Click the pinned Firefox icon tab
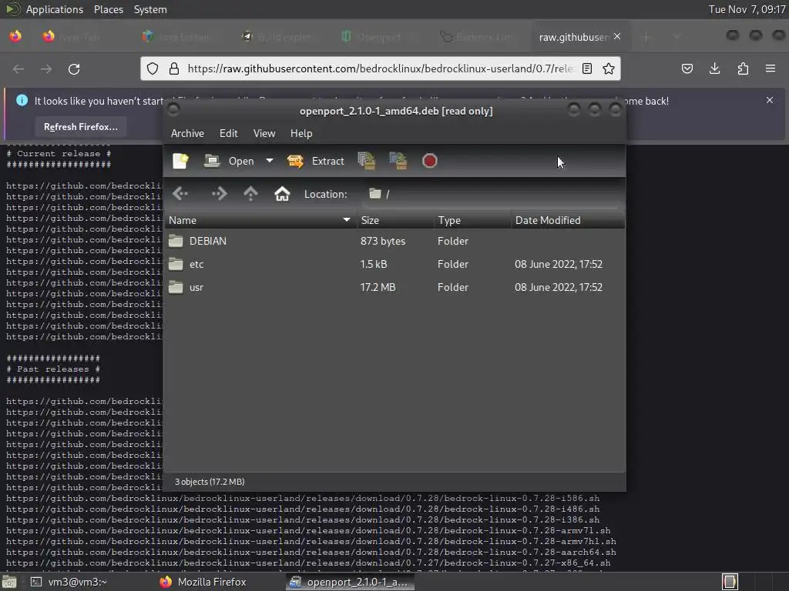 (15, 37)
